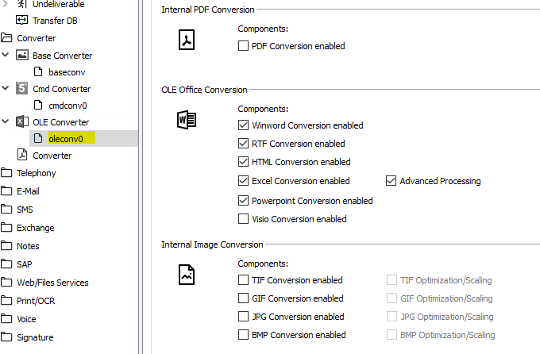Click the Internal Image Conversion file icon

pos(187,275)
